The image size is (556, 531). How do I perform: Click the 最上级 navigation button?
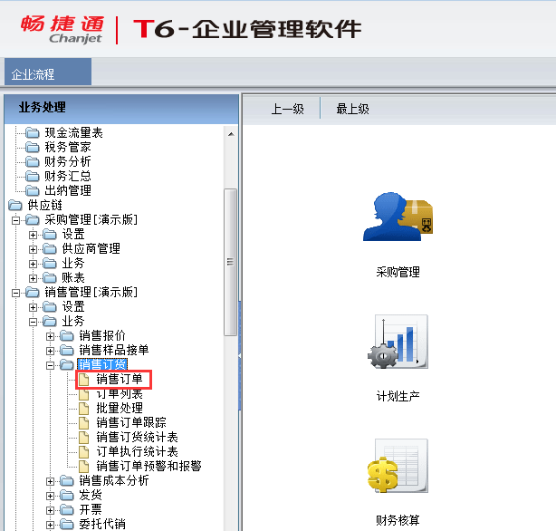coord(352,110)
